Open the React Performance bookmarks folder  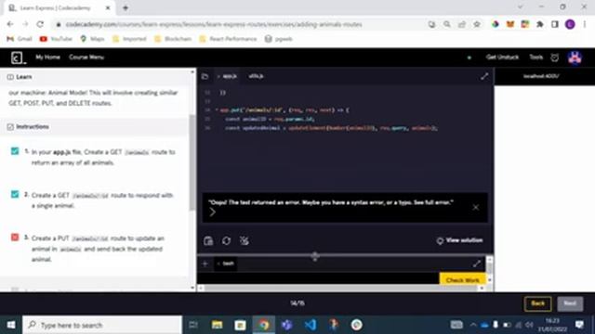[x=228, y=39]
